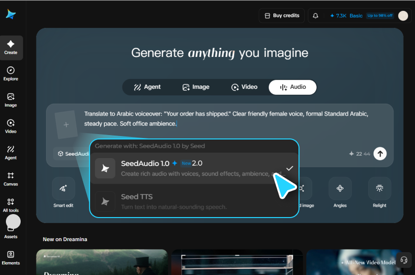The width and height of the screenshot is (415, 275).
Task: Switch to the Image tab
Action: pyautogui.click(x=196, y=87)
